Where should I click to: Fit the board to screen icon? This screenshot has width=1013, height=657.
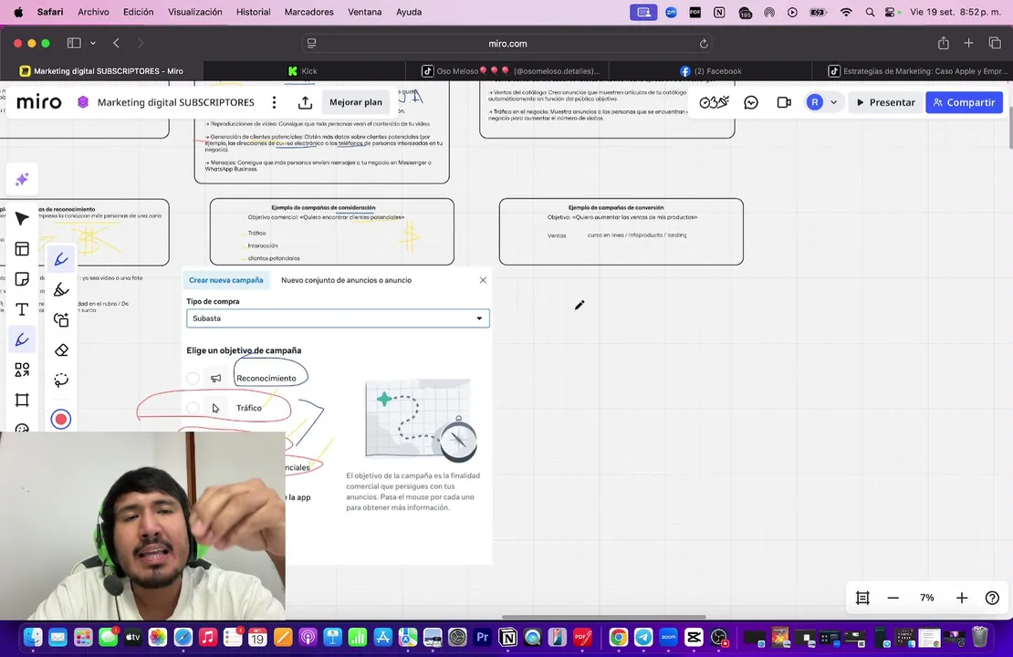coord(862,598)
